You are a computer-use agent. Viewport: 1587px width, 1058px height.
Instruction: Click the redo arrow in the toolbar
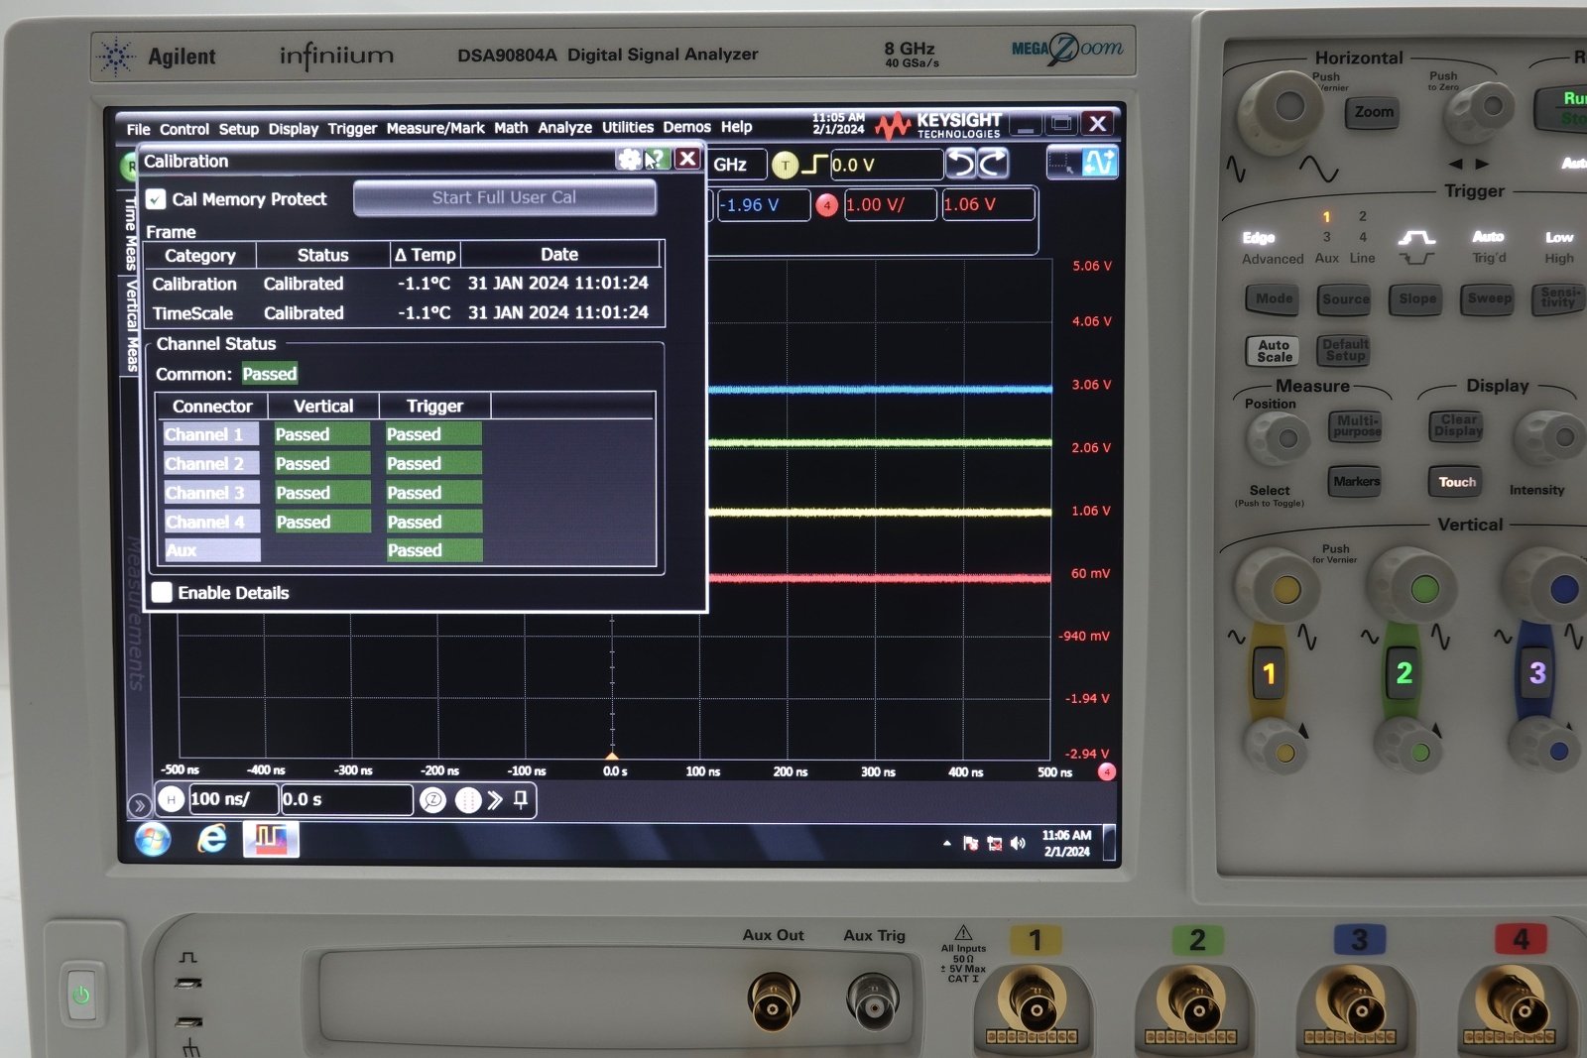pyautogui.click(x=993, y=164)
